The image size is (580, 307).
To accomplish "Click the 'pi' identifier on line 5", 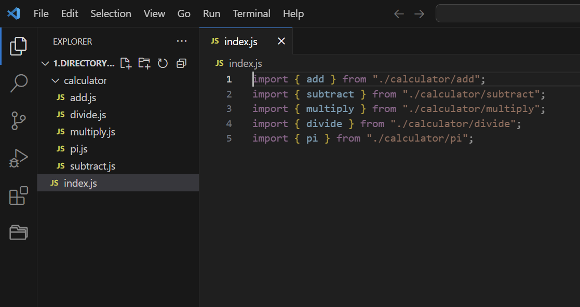I will pyautogui.click(x=312, y=139).
